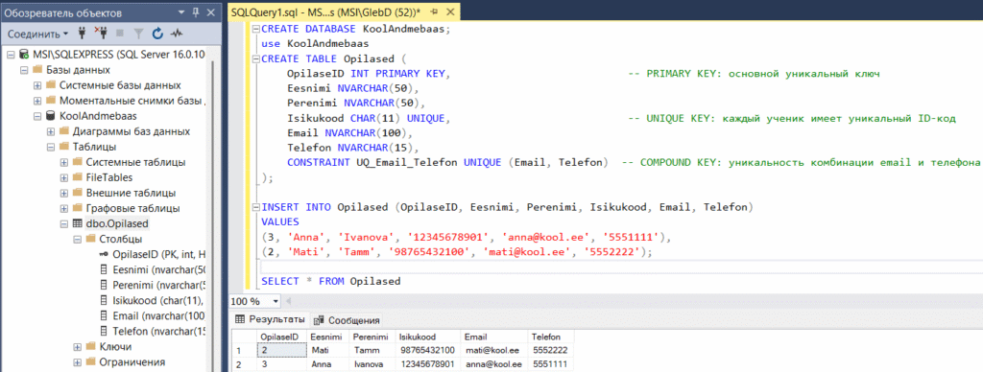Click the dbo.Opilased table icon
Screen dimensions: 983x372
coord(78,223)
